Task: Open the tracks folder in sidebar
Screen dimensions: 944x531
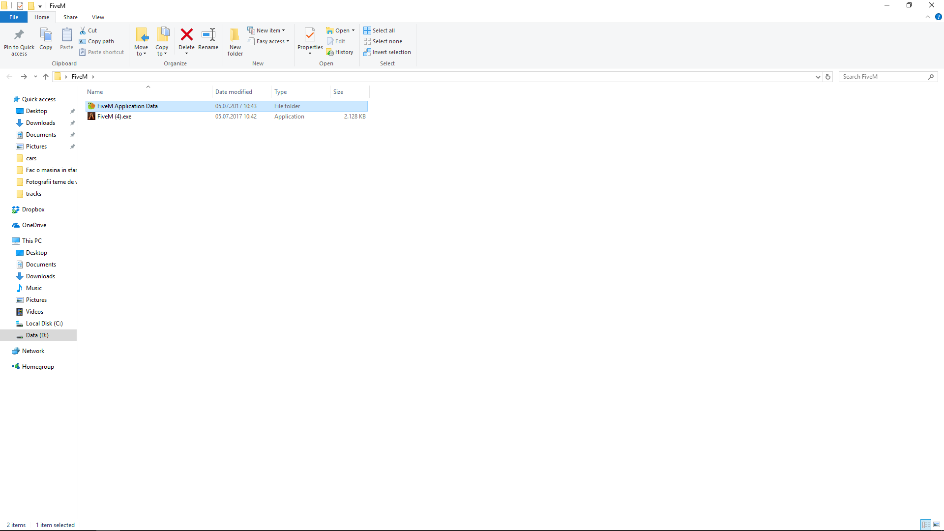Action: 33,194
